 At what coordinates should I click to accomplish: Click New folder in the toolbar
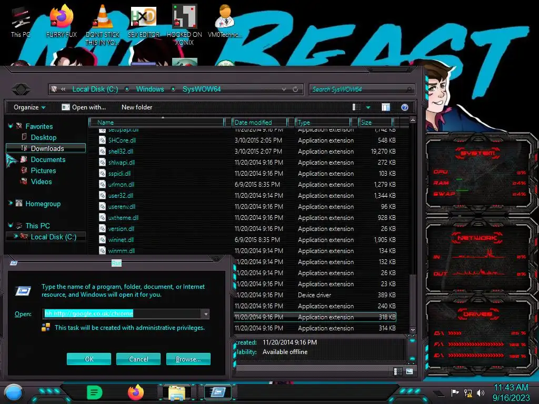tap(137, 107)
